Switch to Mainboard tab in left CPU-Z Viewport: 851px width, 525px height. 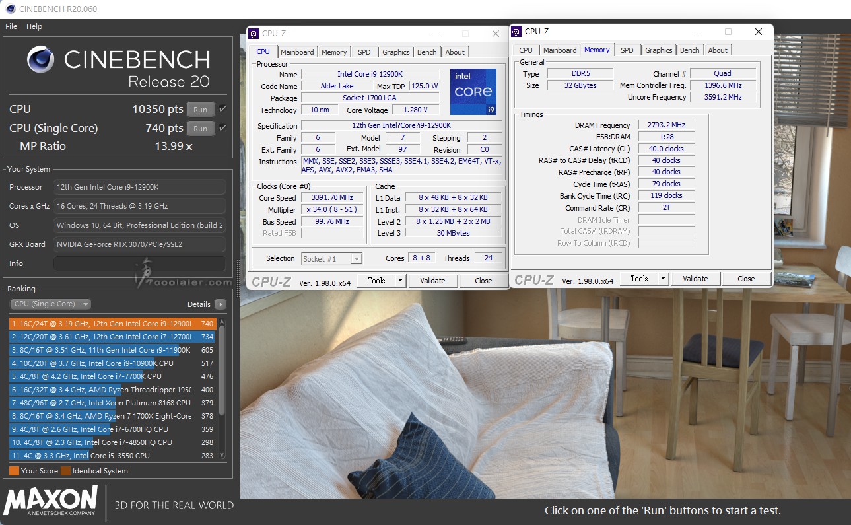297,52
